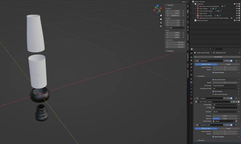This screenshot has width=241, height=144.
Task: Open the Modifiers wrench tab icon
Action: (x=191, y=82)
